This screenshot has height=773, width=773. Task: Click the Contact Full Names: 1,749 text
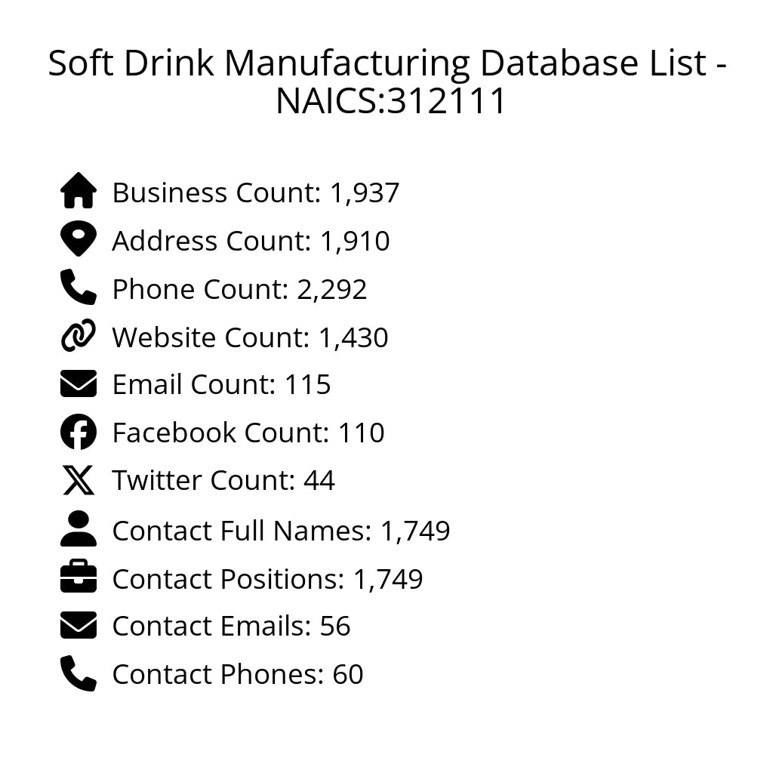(x=281, y=531)
